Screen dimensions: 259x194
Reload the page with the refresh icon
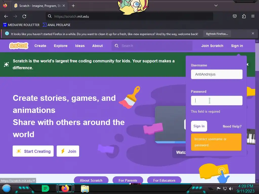[x=24, y=16]
